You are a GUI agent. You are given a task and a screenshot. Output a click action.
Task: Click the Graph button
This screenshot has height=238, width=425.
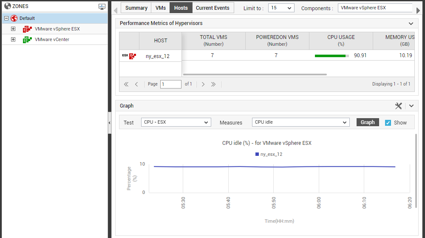pyautogui.click(x=368, y=122)
